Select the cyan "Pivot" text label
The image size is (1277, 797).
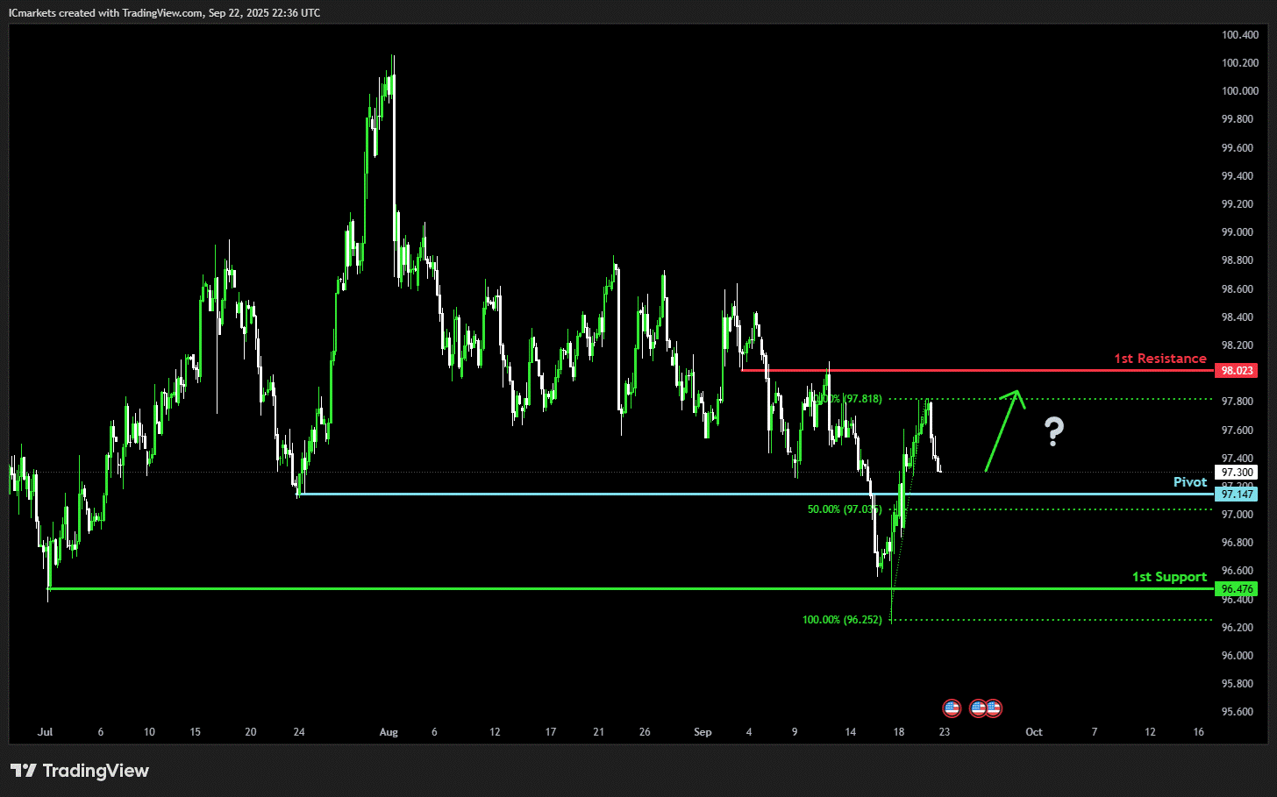(x=1189, y=482)
